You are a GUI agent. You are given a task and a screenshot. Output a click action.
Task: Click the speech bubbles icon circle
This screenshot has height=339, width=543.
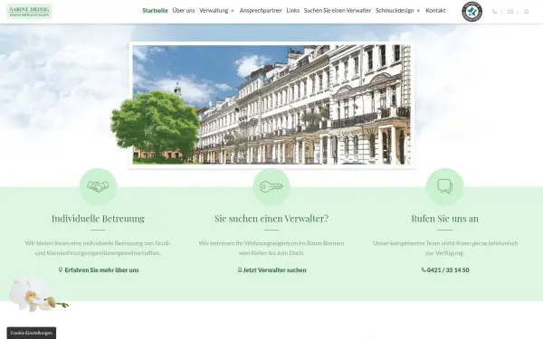(444, 187)
